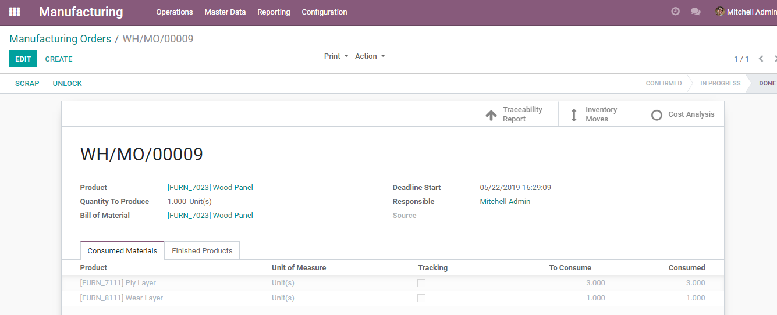Open the Operations menu
Viewport: 777px width, 315px height.
click(175, 12)
